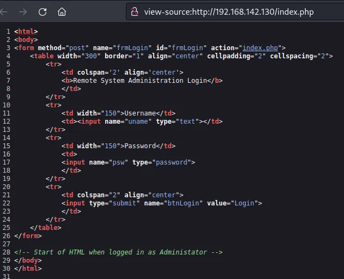Click the type="password" attribute value
344x279 pixels.
(x=172, y=162)
